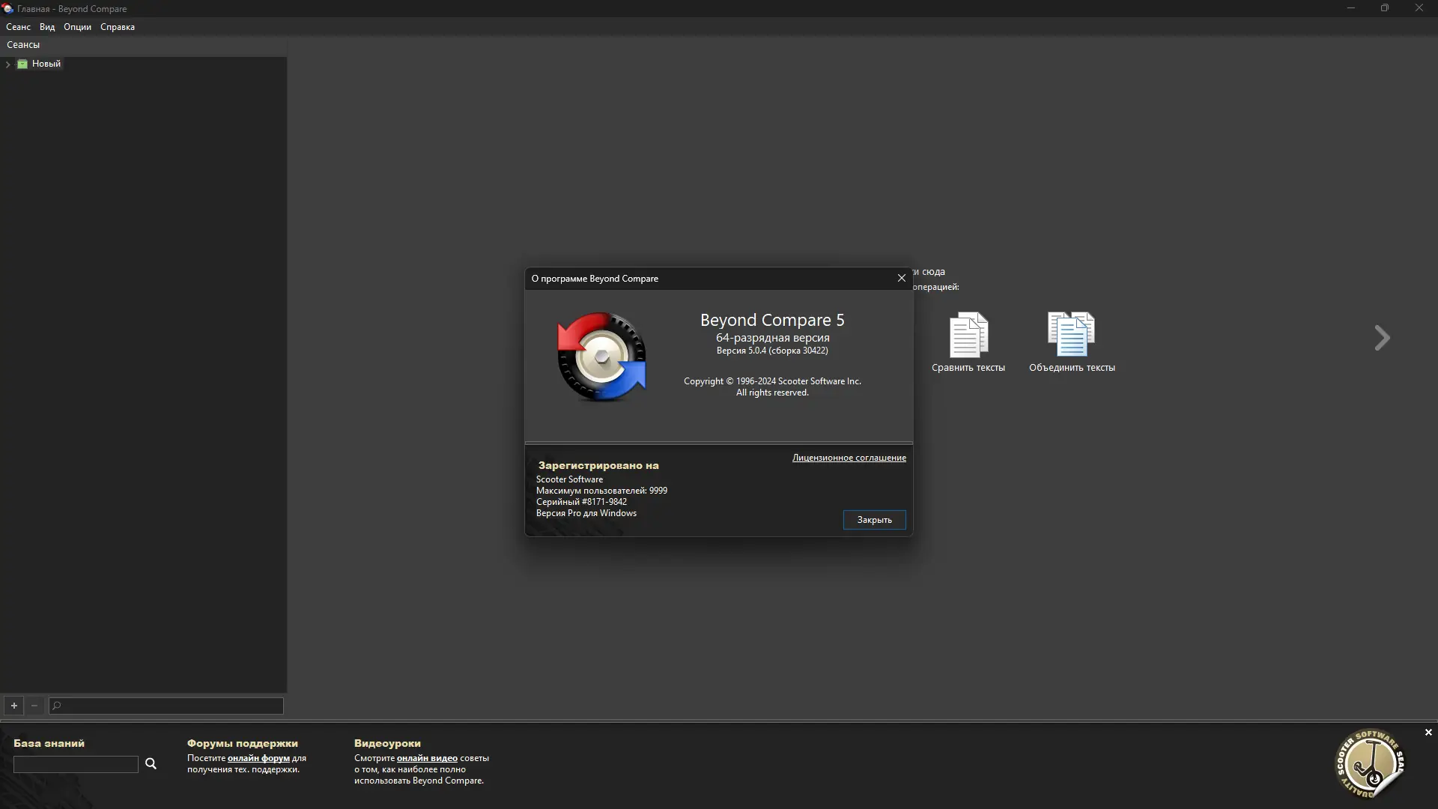Viewport: 1438px width, 809px height.
Task: Click the База знаний search input
Action: pyautogui.click(x=76, y=764)
